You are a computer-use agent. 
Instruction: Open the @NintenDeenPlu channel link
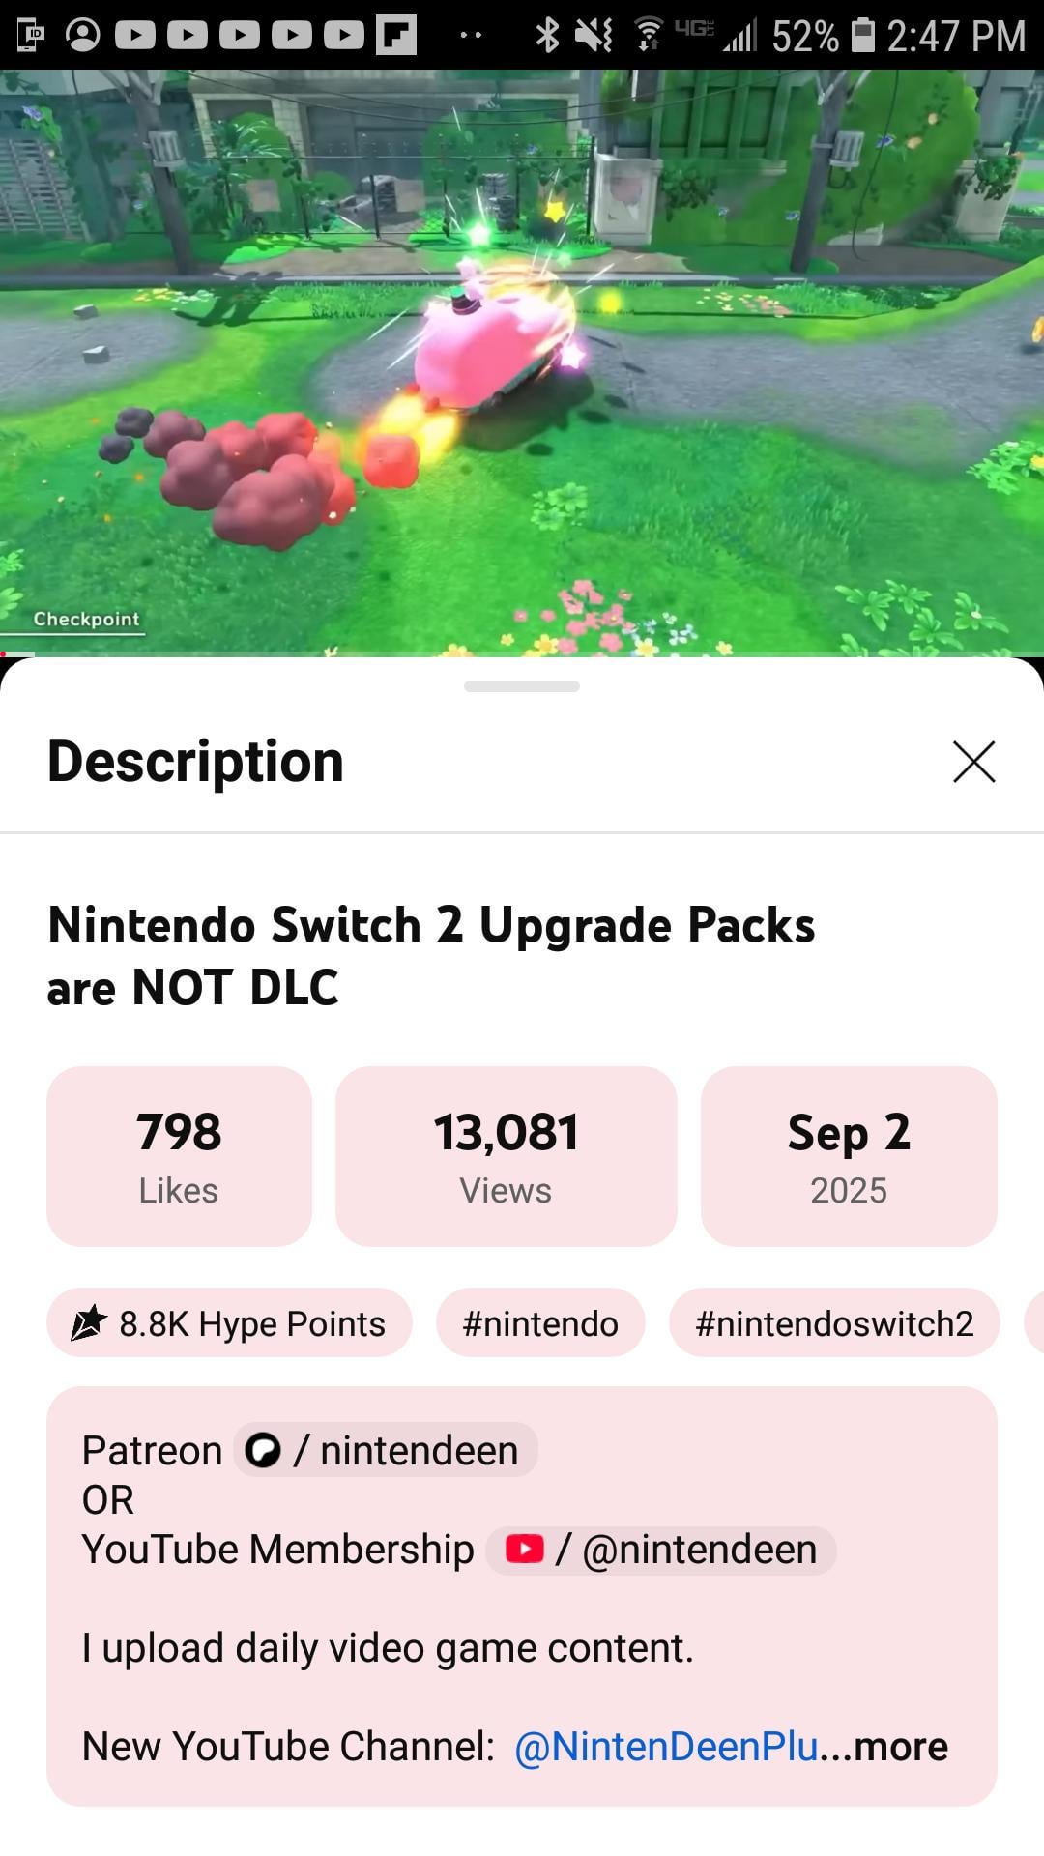tap(666, 1747)
